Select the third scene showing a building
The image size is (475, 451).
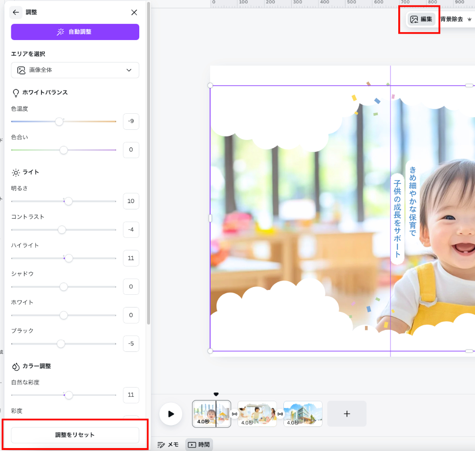point(303,414)
